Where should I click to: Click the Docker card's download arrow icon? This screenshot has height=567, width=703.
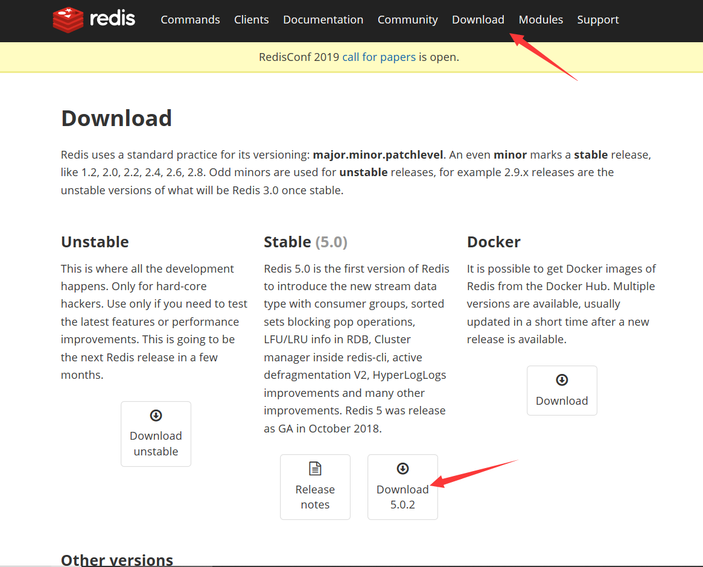[x=562, y=380]
